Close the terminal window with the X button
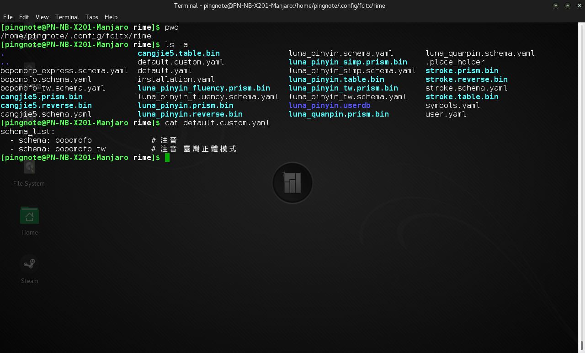This screenshot has width=585, height=353. 579,5
